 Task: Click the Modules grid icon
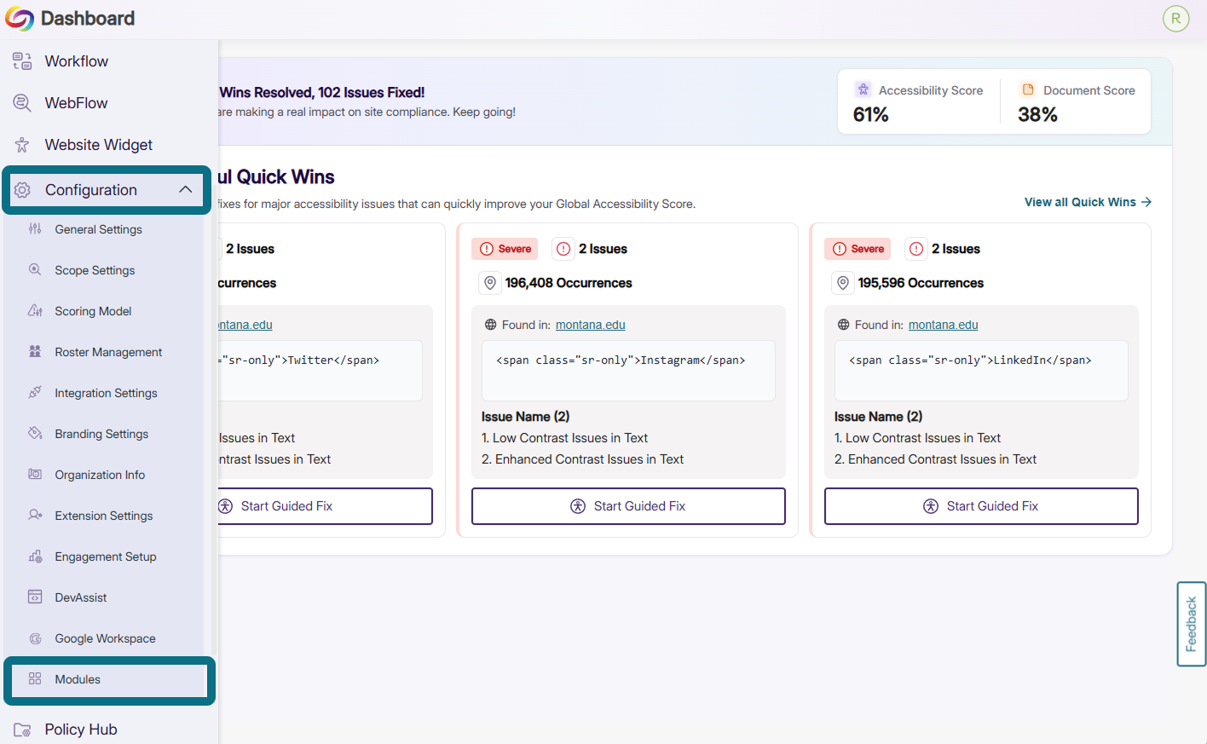(35, 678)
